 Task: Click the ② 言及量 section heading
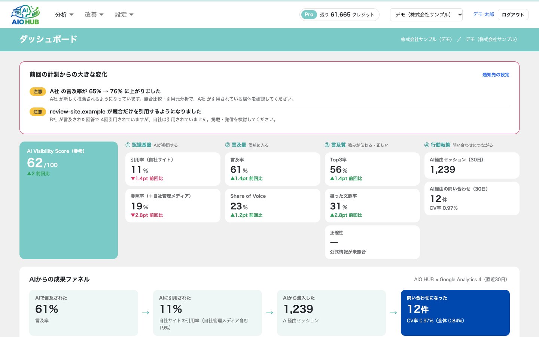(236, 145)
